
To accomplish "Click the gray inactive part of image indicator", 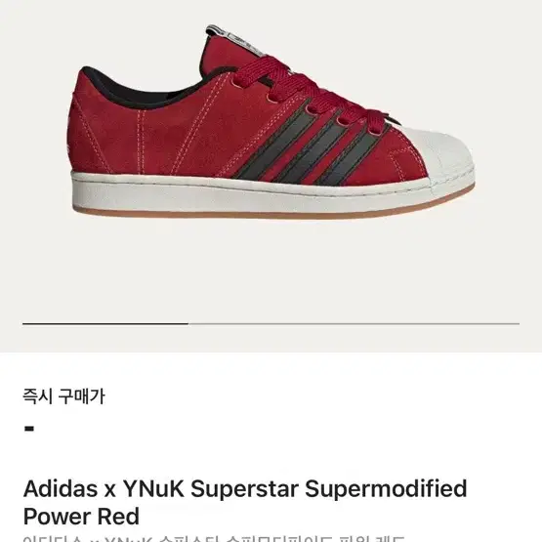I will click(x=354, y=324).
